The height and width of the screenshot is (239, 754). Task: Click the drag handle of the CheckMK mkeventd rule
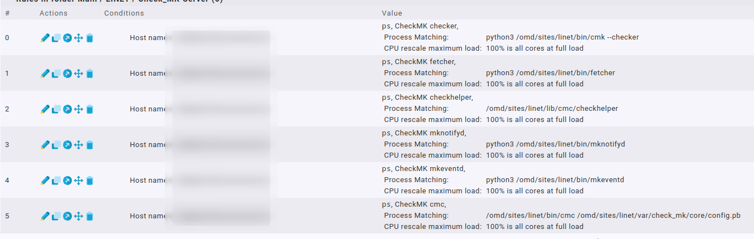(79, 181)
